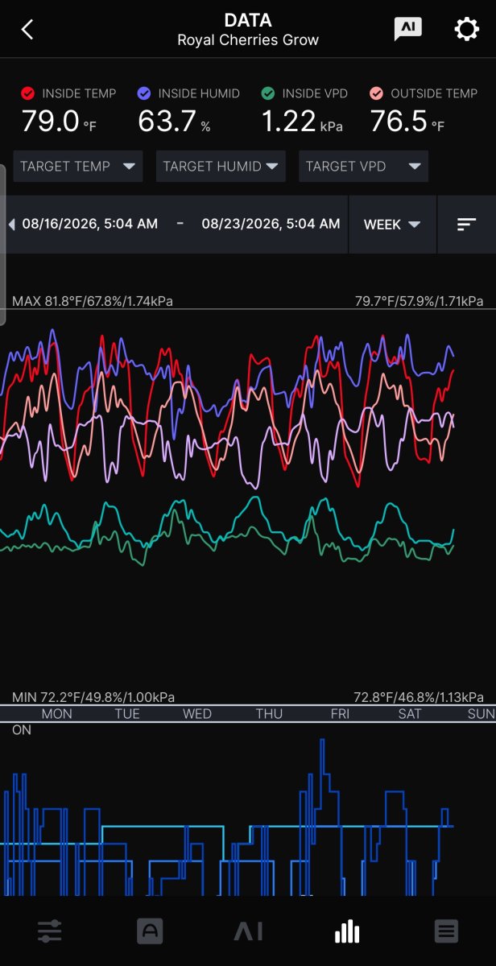Select the 79.0 °F inside temp value
The image size is (496, 966).
59,122
